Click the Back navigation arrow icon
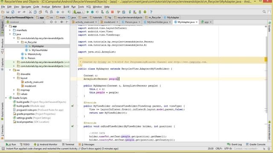 click(x=58, y=12)
